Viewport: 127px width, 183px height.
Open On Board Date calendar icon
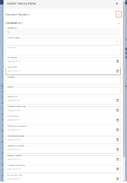coord(117,120)
